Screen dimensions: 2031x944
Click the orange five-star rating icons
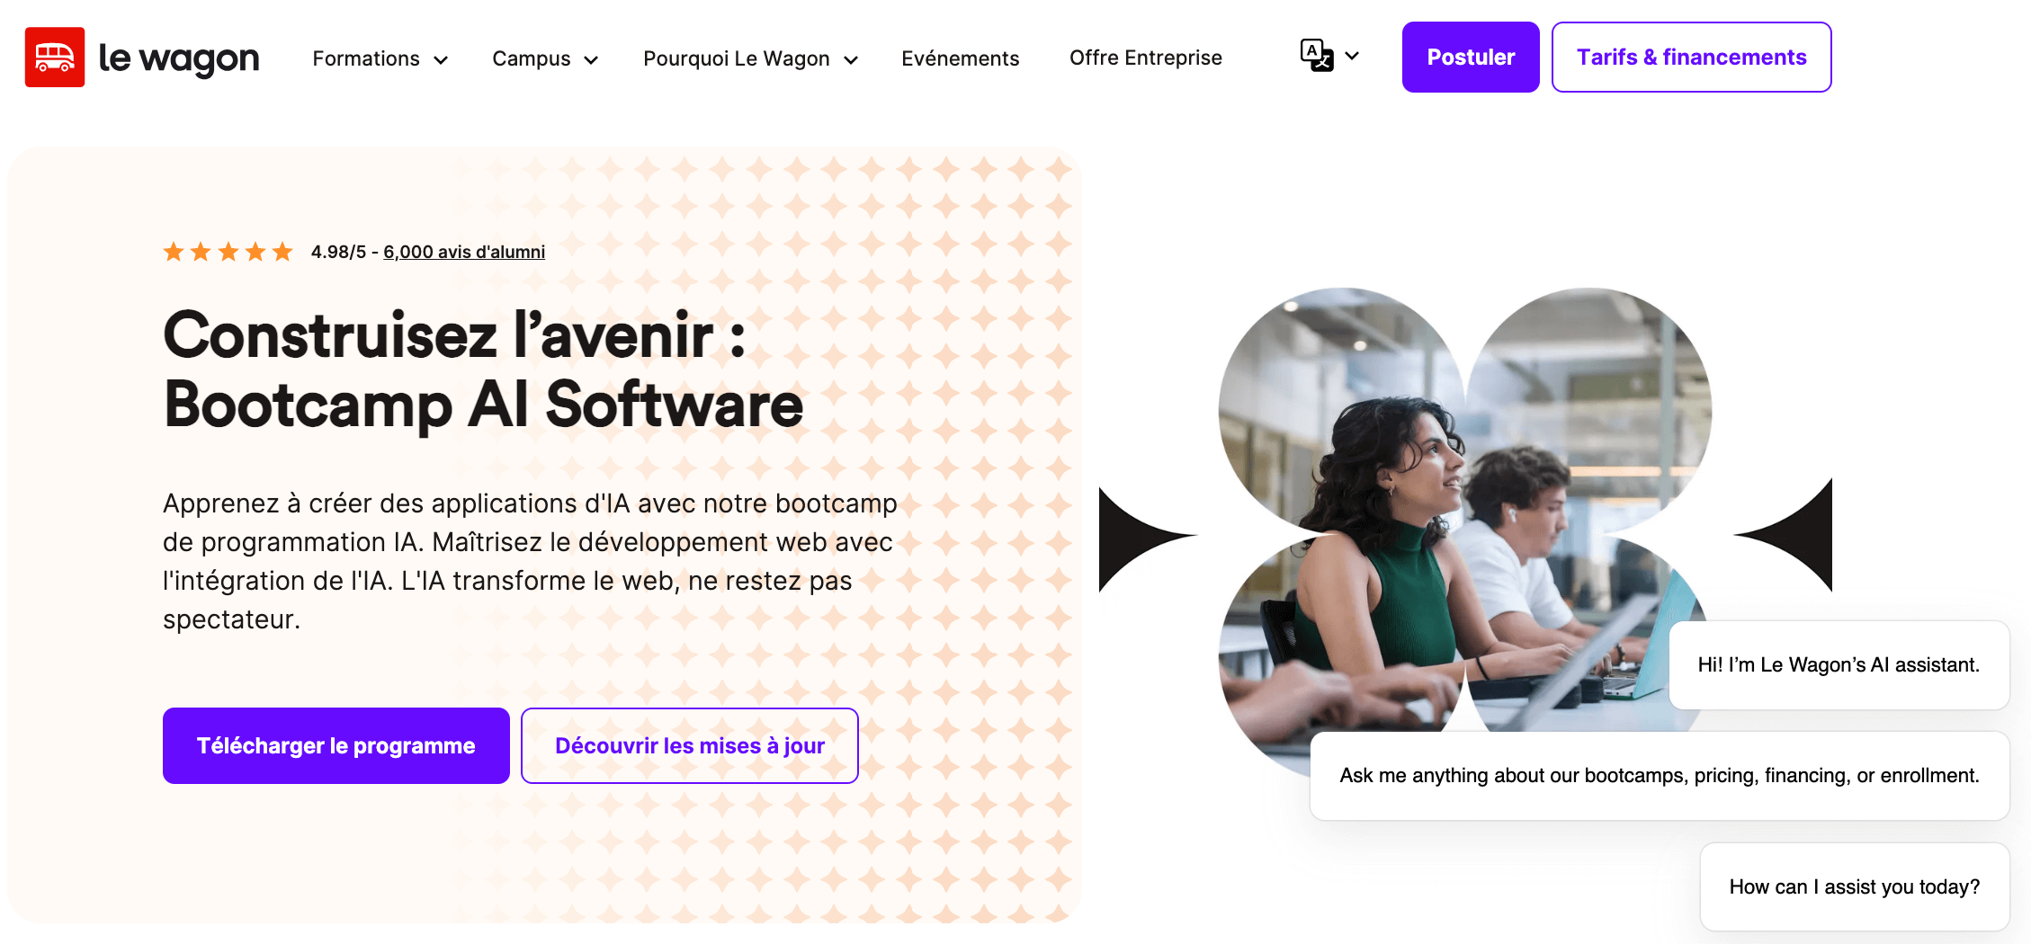228,252
